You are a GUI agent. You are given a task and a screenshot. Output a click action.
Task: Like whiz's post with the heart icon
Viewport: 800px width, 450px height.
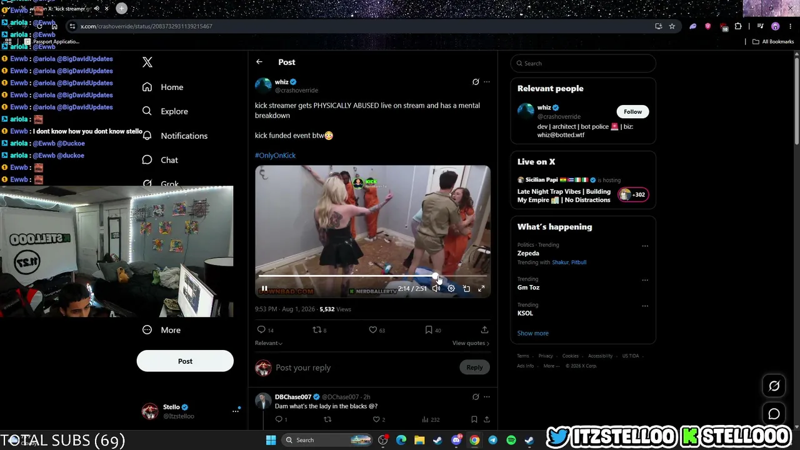372,330
